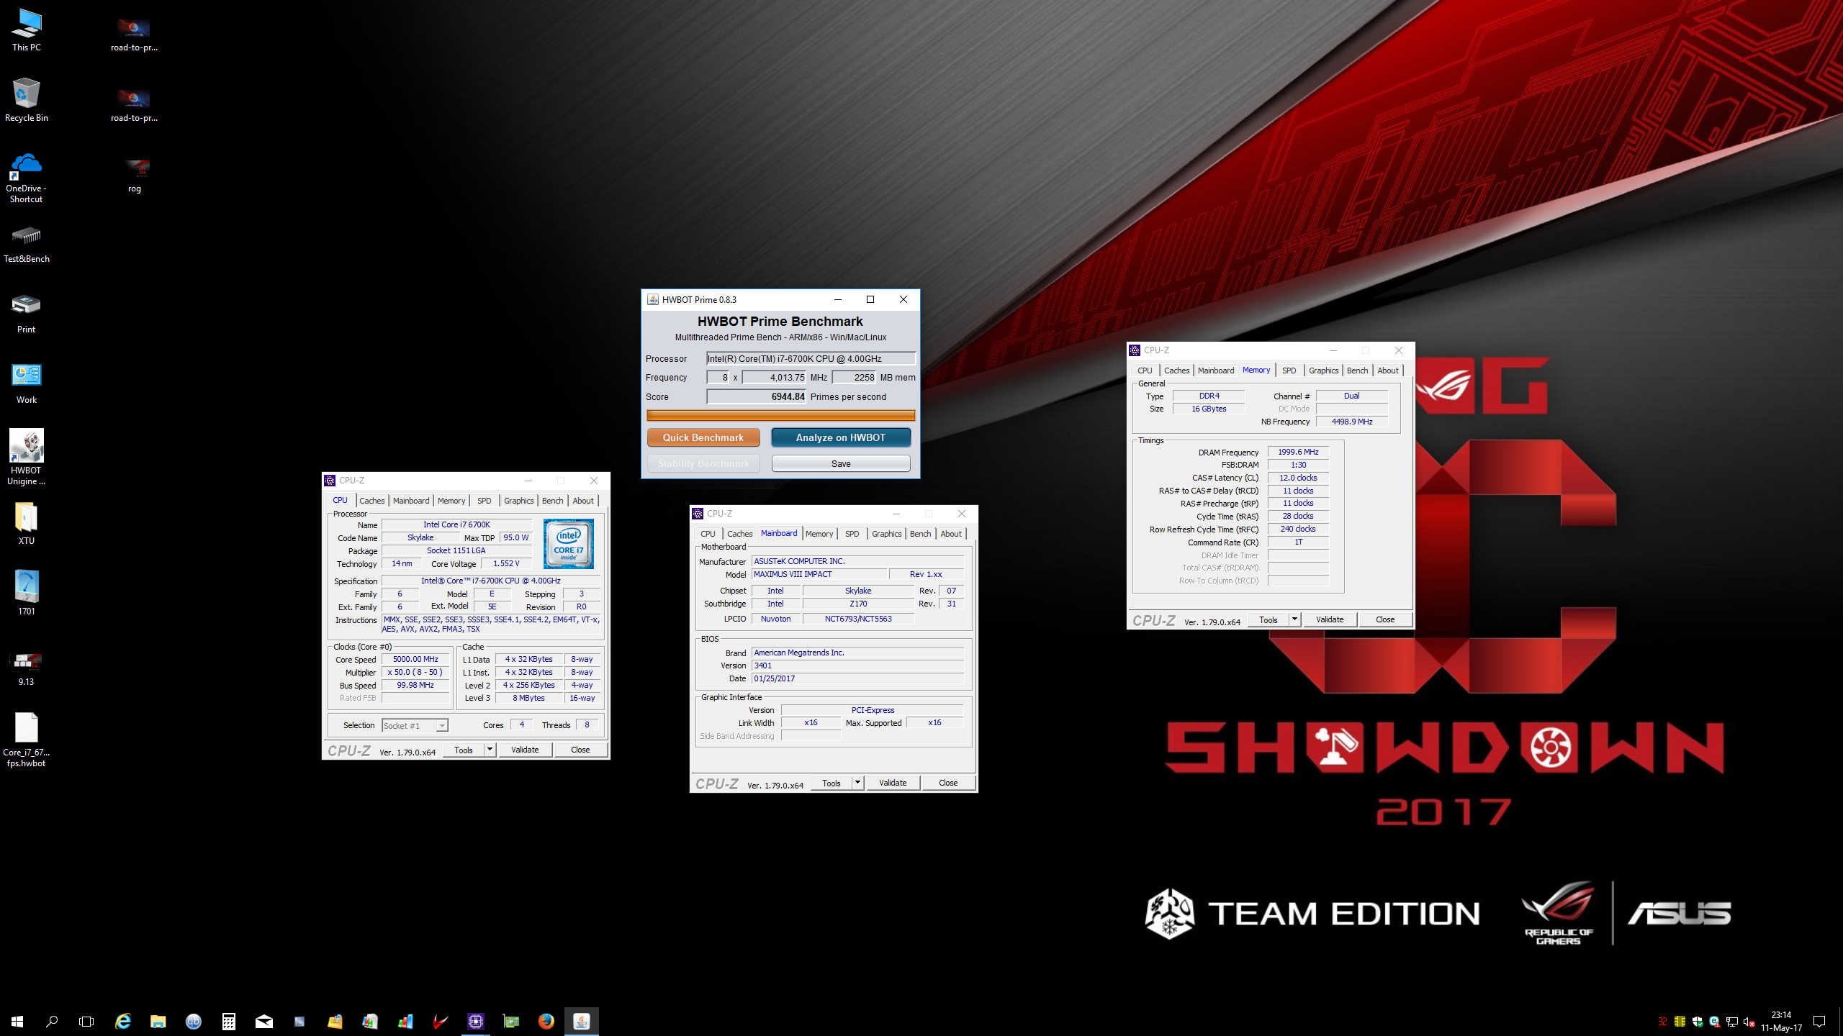Launch Firefox from the taskbar
1843x1036 pixels.
546,1021
